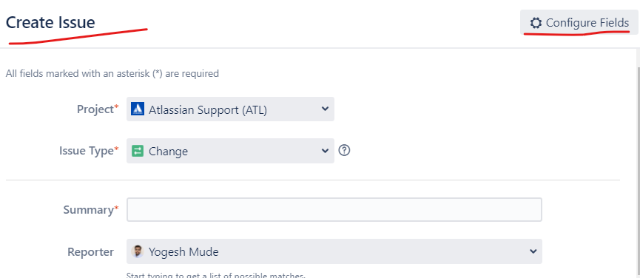This screenshot has height=278, width=640.
Task: Click the Create Issue dialog heading
Action: coord(50,22)
